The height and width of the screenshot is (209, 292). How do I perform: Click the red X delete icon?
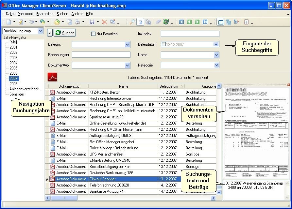pos(104,22)
